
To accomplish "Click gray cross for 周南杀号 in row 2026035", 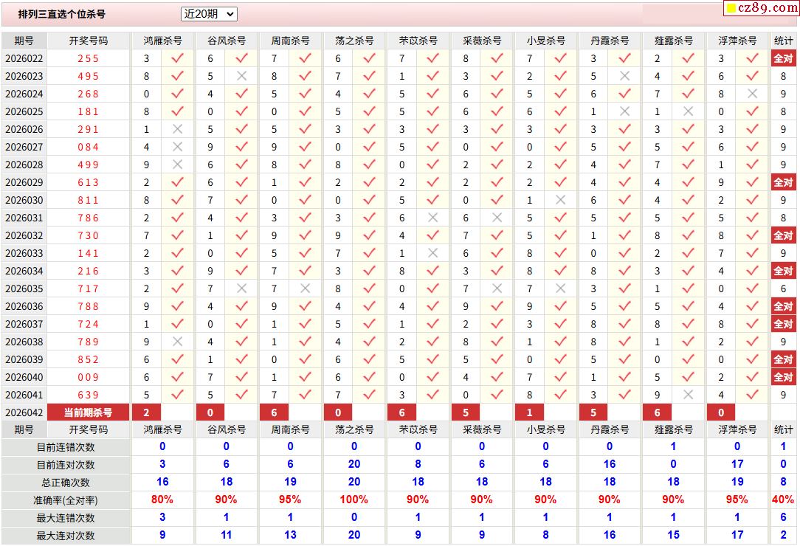I will 305,288.
